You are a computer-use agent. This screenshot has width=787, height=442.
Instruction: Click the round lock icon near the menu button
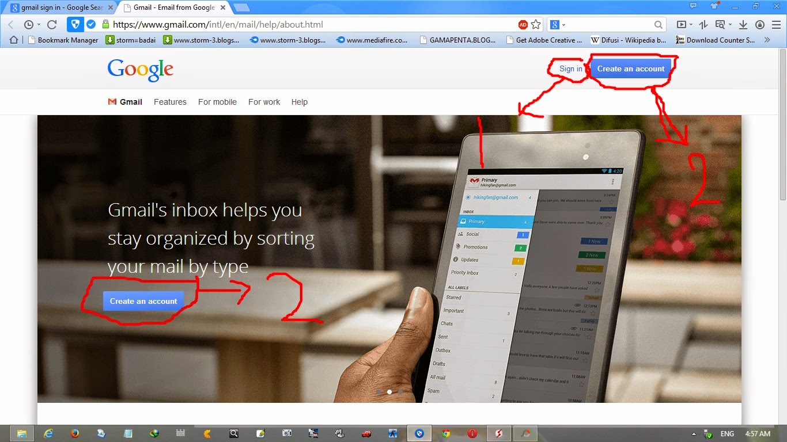(760, 25)
